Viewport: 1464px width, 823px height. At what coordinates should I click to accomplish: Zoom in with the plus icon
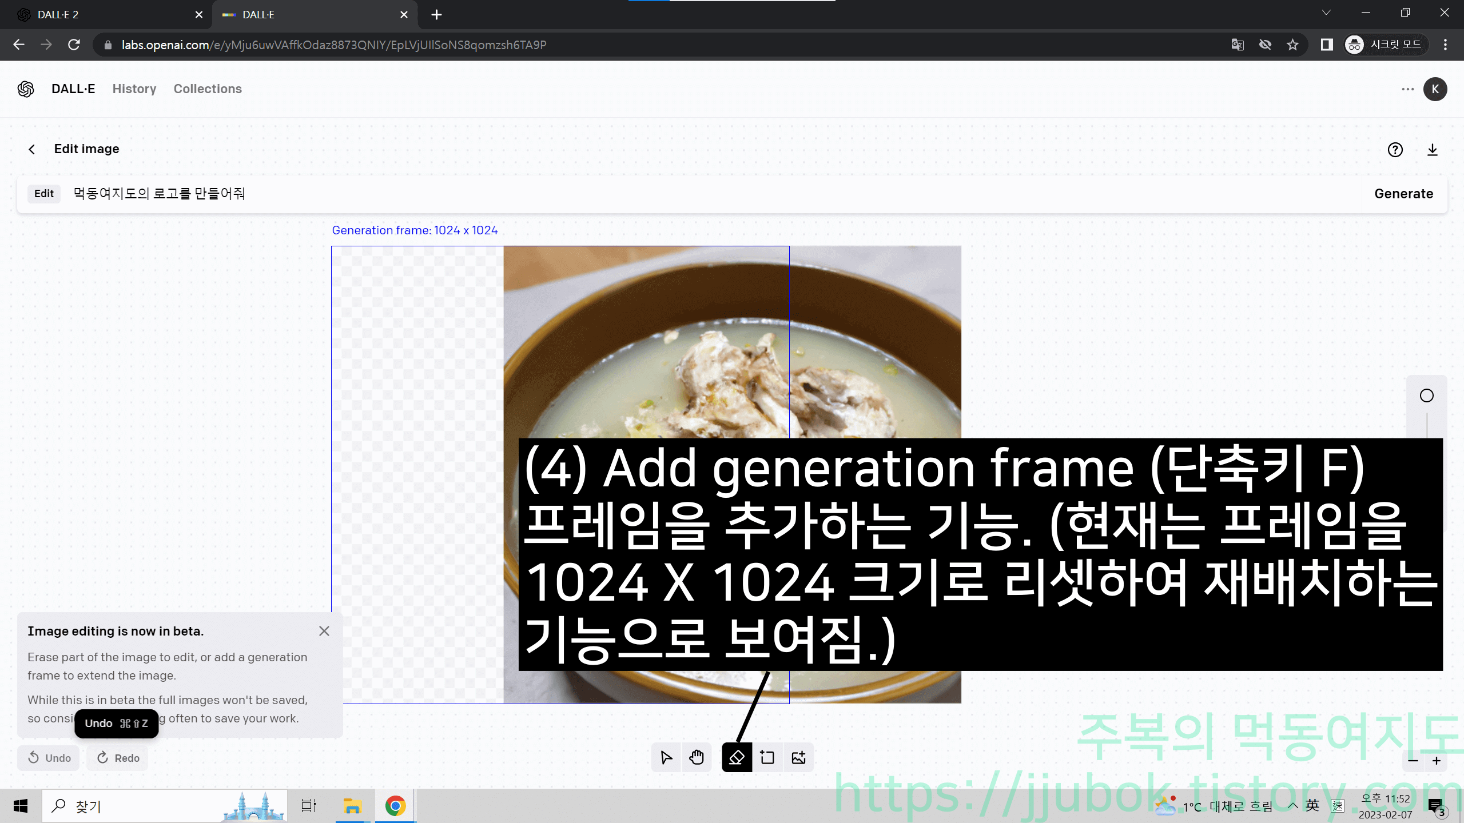1437,760
